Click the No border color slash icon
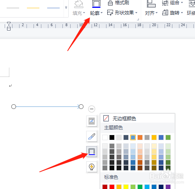The width and height of the screenshot is (195, 189). pyautogui.click(x=106, y=118)
